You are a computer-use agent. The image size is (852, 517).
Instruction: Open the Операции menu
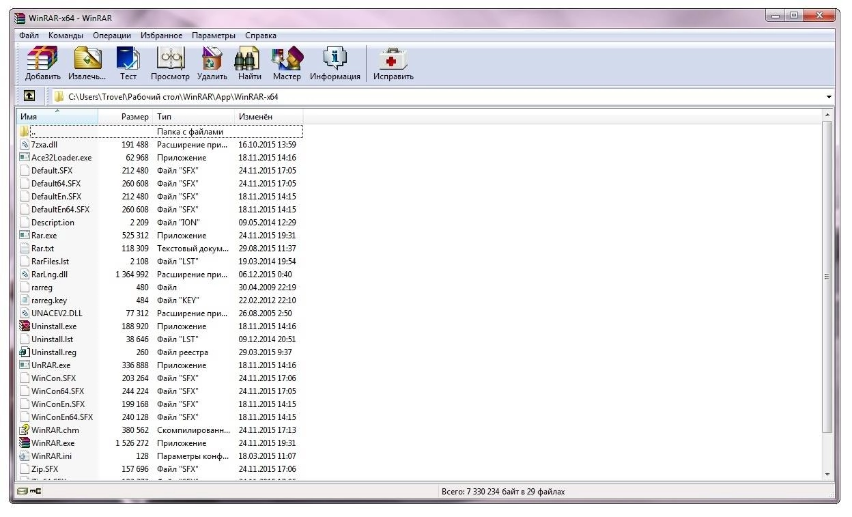pos(112,36)
